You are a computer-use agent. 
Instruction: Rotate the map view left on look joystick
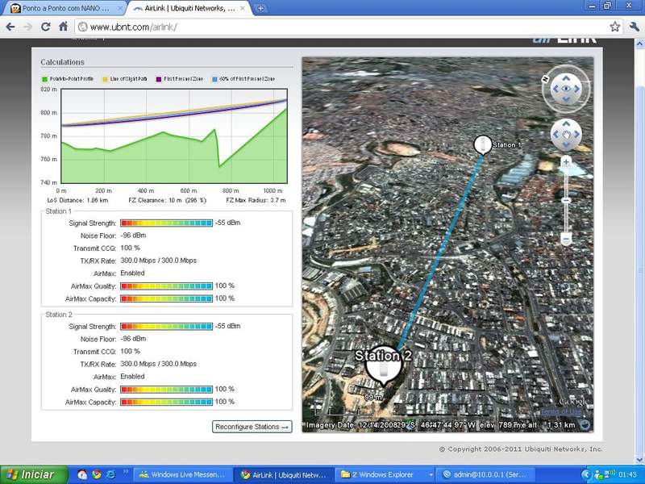556,89
